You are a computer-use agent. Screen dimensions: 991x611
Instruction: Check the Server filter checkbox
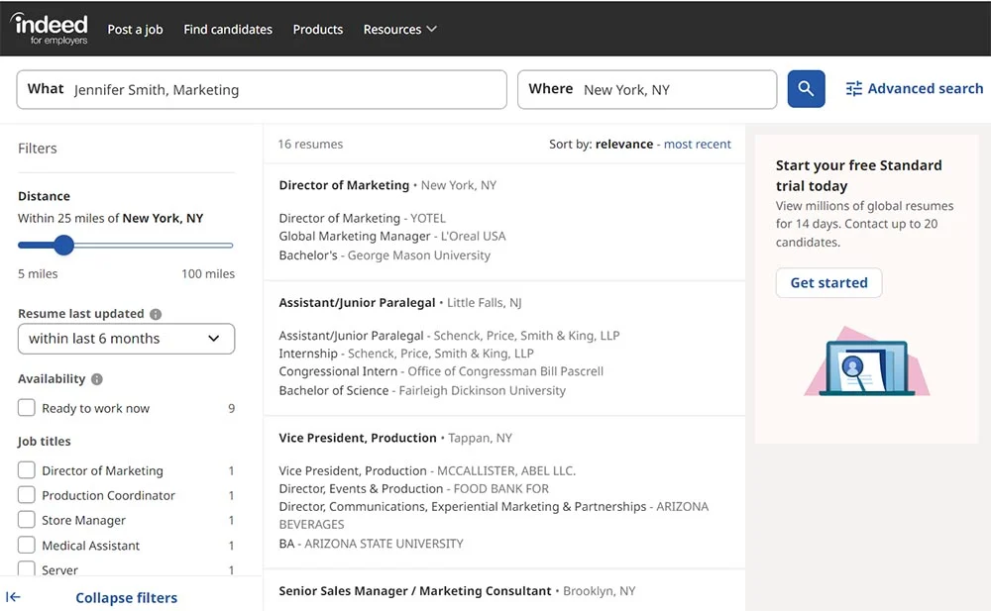point(27,568)
